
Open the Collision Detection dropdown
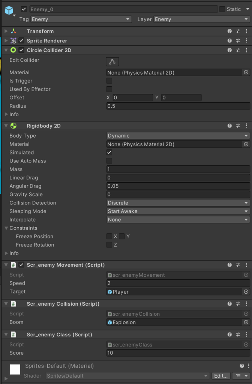tap(178, 203)
